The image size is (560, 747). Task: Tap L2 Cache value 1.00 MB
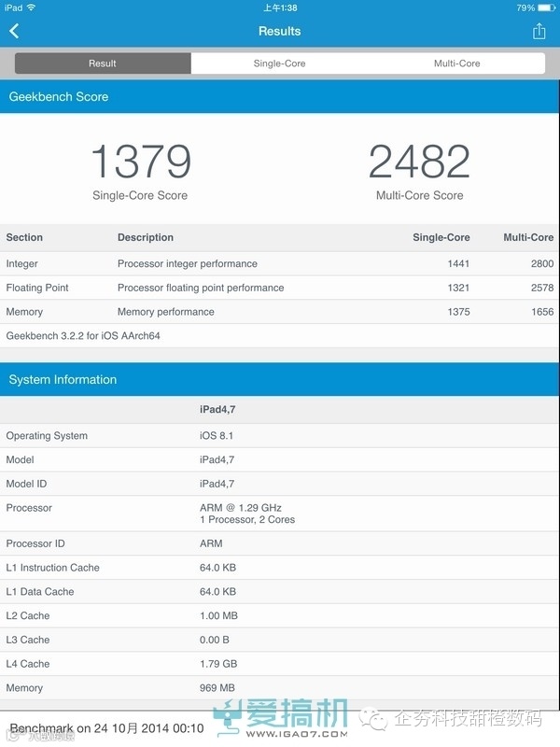point(218,616)
